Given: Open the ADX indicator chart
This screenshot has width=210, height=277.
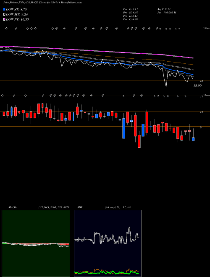Looking at the screenshot, I should coord(108,243).
